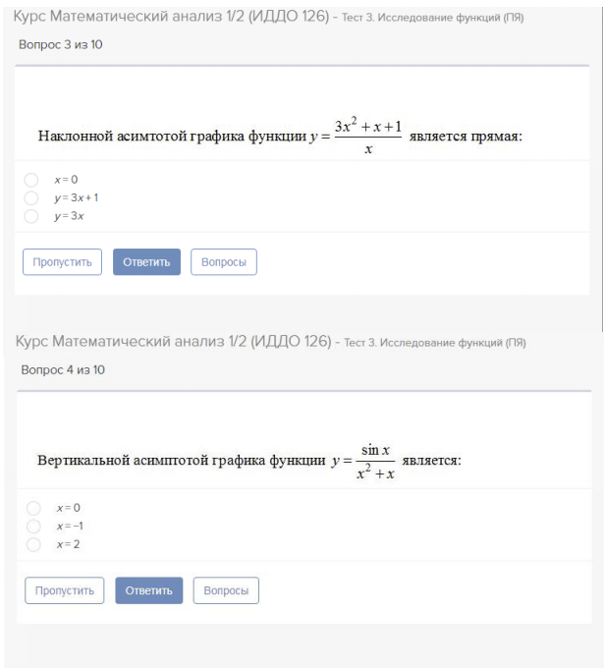Pick the x = 2 radio option
Image resolution: width=604 pixels, height=669 pixels.
coord(33,544)
